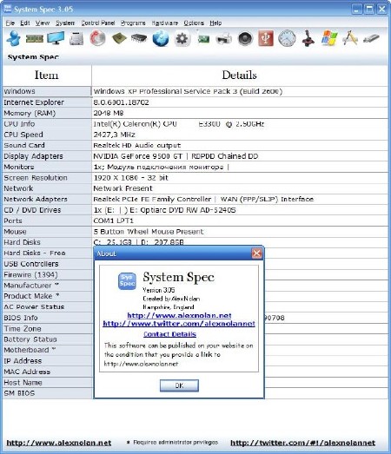Open the System menu
The width and height of the screenshot is (391, 454).
tap(65, 23)
